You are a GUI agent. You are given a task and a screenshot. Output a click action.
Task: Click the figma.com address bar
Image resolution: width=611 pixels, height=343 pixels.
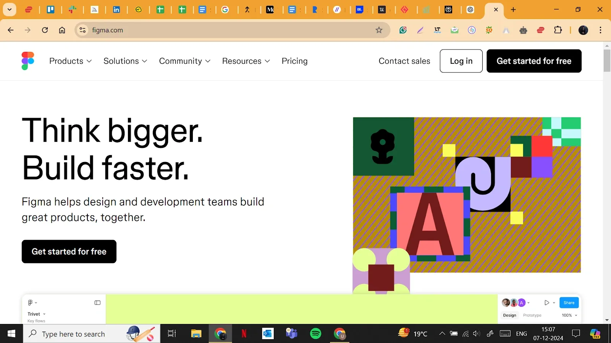(229, 30)
